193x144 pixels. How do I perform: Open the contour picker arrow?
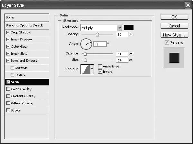coord(92,69)
